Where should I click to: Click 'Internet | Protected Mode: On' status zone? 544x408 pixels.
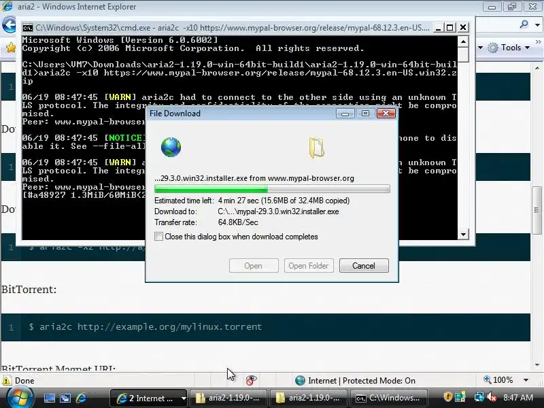click(355, 381)
